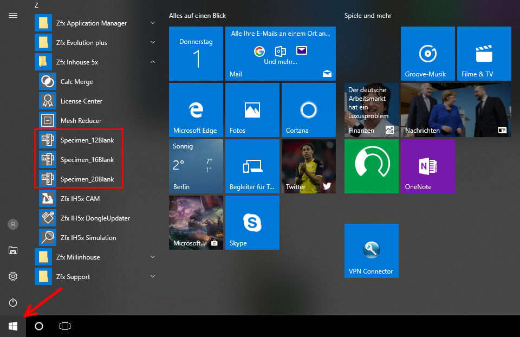Image resolution: width=520 pixels, height=337 pixels.
Task: Open the Calc Merge app icon
Action: pyautogui.click(x=48, y=82)
